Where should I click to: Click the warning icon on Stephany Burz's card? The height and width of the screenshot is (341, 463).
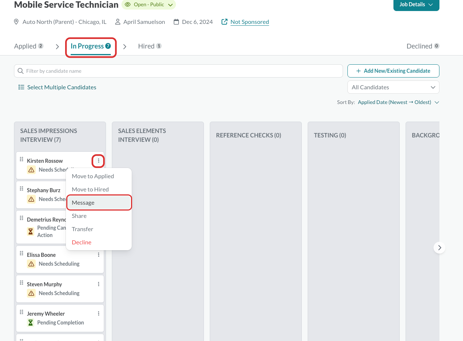[31, 199]
